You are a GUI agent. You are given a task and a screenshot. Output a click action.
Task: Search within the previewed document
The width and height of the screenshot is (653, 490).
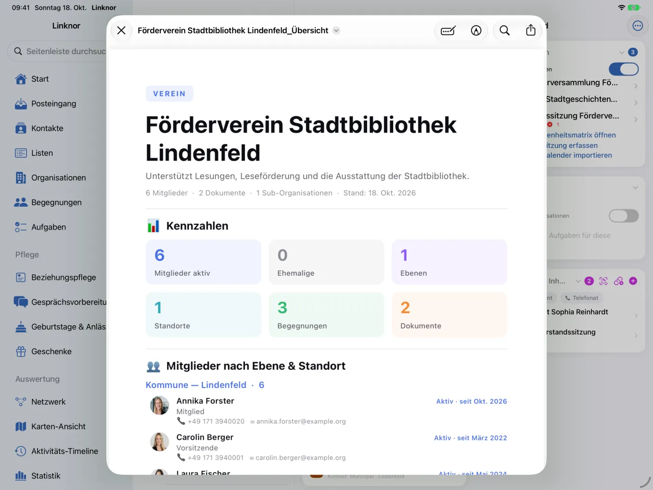click(505, 31)
